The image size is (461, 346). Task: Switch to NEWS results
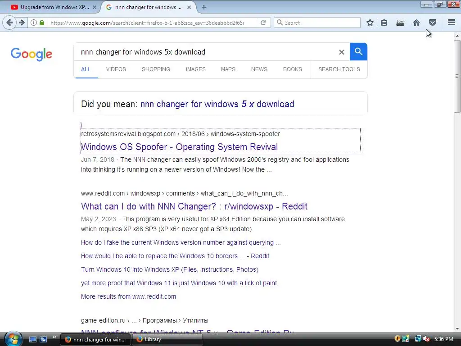pos(259,69)
